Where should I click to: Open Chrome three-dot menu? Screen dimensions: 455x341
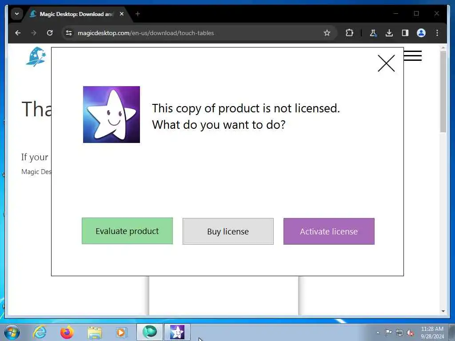click(437, 33)
